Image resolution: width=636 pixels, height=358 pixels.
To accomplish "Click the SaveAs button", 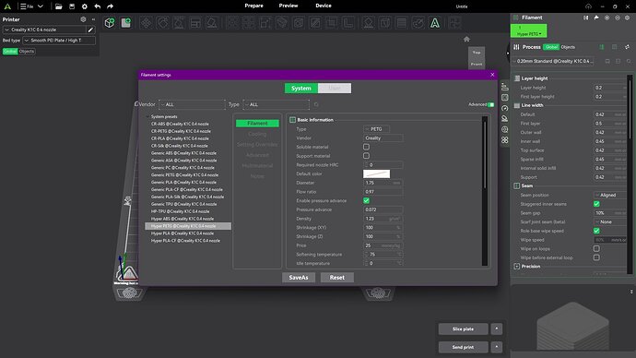I will point(299,278).
